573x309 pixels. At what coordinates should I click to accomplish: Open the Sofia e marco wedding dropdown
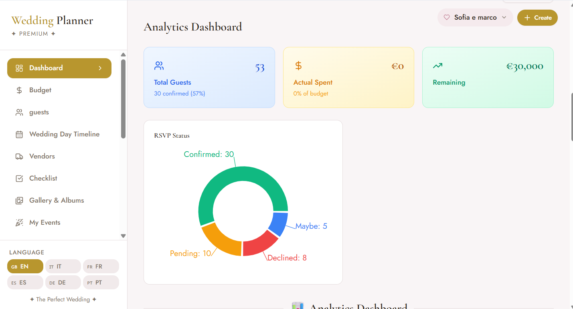click(475, 18)
